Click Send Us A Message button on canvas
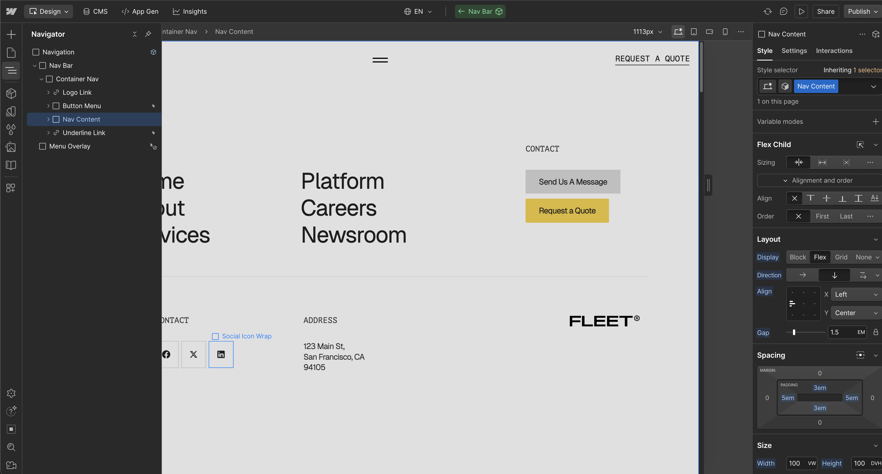882x474 pixels. pyautogui.click(x=573, y=182)
